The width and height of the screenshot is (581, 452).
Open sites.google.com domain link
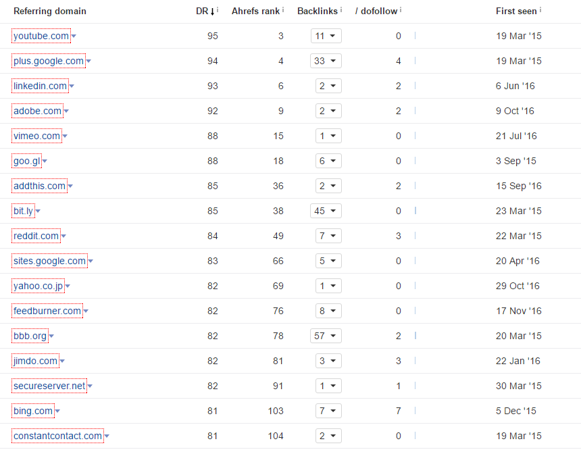[x=49, y=261]
